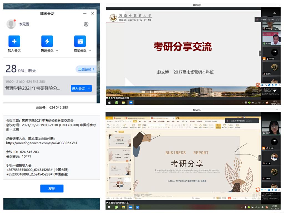This screenshot has height=213, width=284.
Task: Click the Schedule Meeting (预定会议) calendar icon
Action: [x=80, y=41]
